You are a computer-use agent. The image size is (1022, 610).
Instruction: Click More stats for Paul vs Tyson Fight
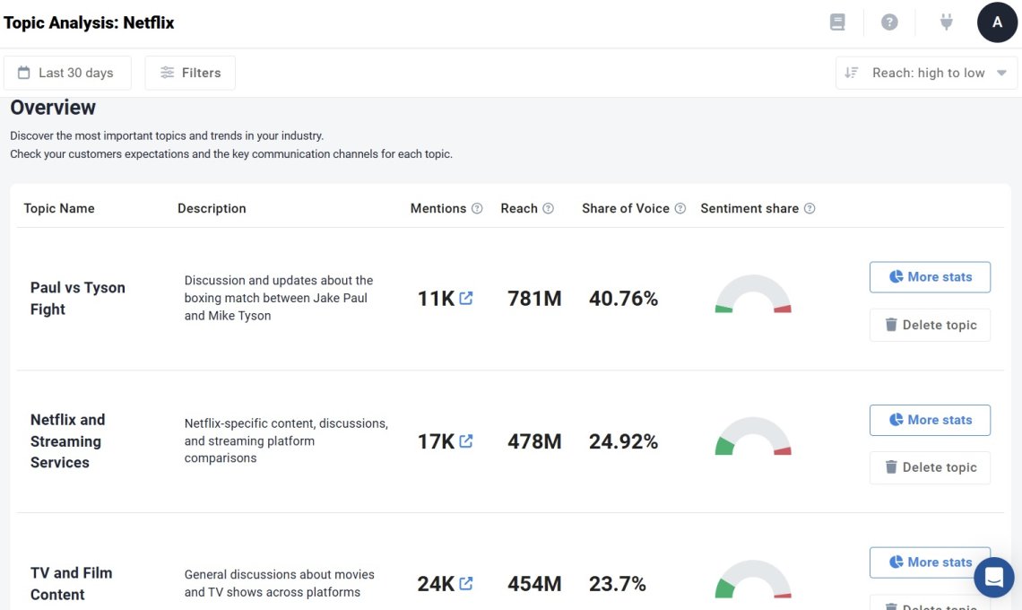pos(930,277)
